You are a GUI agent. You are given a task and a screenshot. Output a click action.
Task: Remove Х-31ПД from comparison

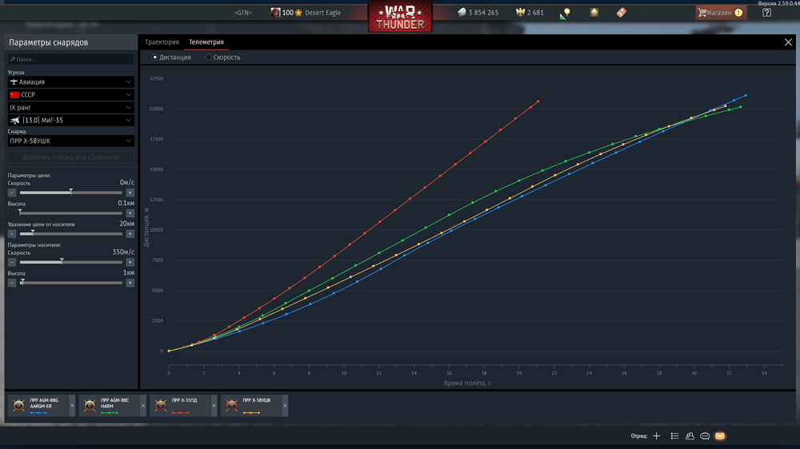(x=214, y=406)
